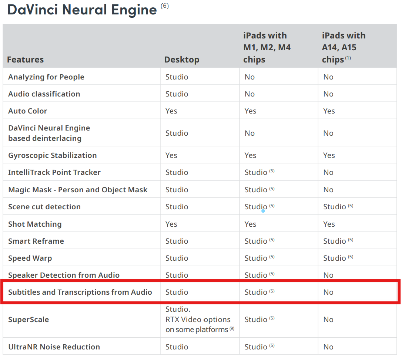Select the Smart Reframe row label
The width and height of the screenshot is (405, 355).
tap(36, 241)
